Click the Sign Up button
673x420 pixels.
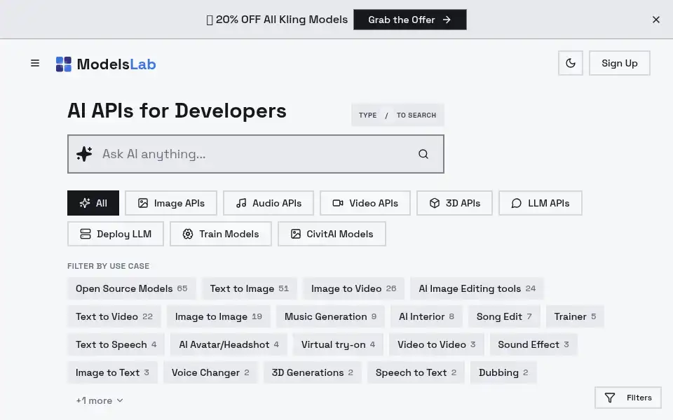click(619, 63)
